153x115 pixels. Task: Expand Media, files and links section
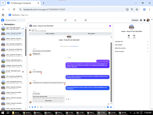pyautogui.click(x=132, y=48)
